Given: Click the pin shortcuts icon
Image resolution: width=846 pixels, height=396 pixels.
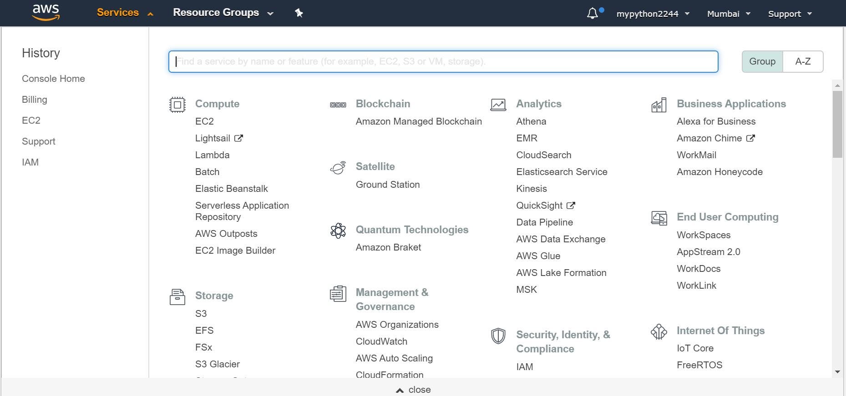Looking at the screenshot, I should click(299, 13).
